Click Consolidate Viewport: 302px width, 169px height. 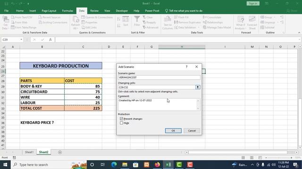coord(212,17)
